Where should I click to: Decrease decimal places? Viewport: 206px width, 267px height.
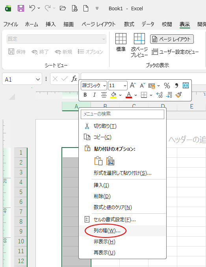[x=169, y=95]
